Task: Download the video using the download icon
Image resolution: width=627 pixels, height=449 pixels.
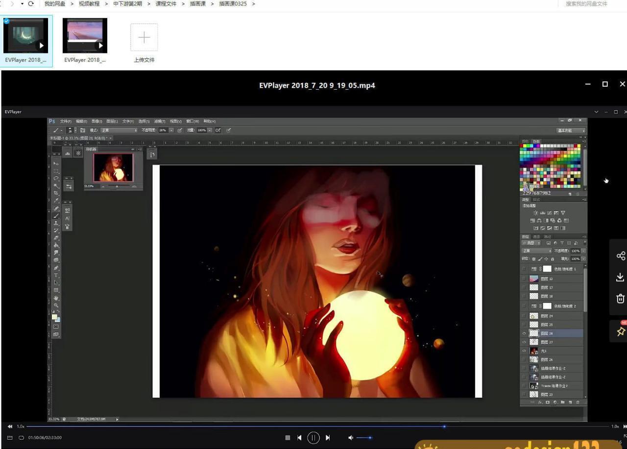Action: 620,277
